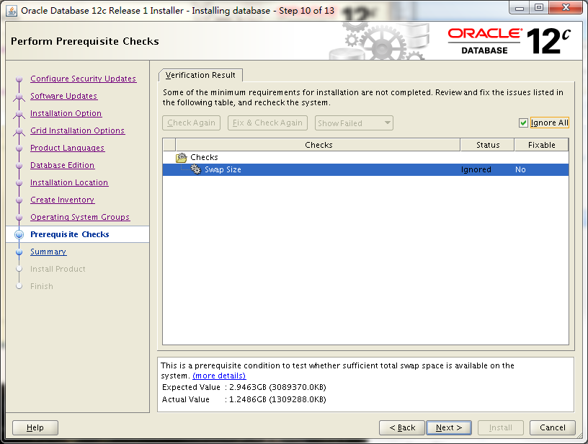
Task: Select the Verification Result tab
Action: (x=200, y=74)
